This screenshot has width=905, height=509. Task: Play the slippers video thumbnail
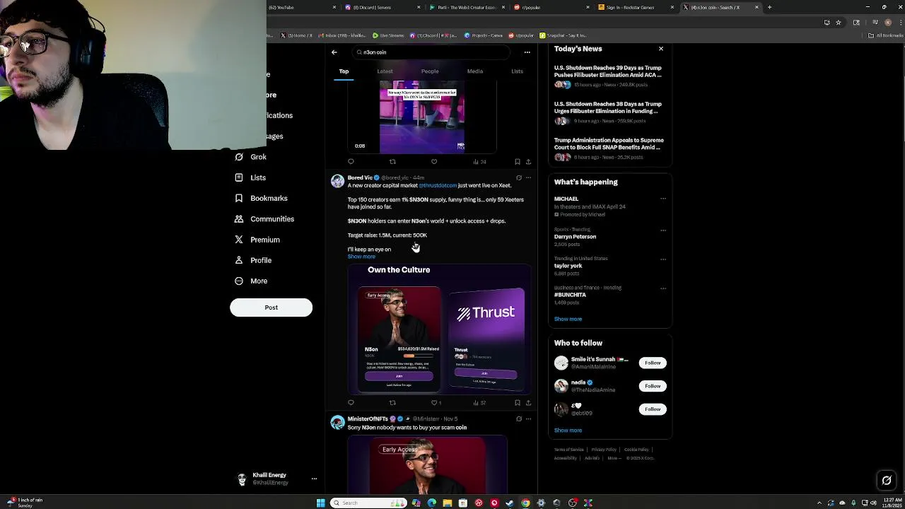[422, 117]
